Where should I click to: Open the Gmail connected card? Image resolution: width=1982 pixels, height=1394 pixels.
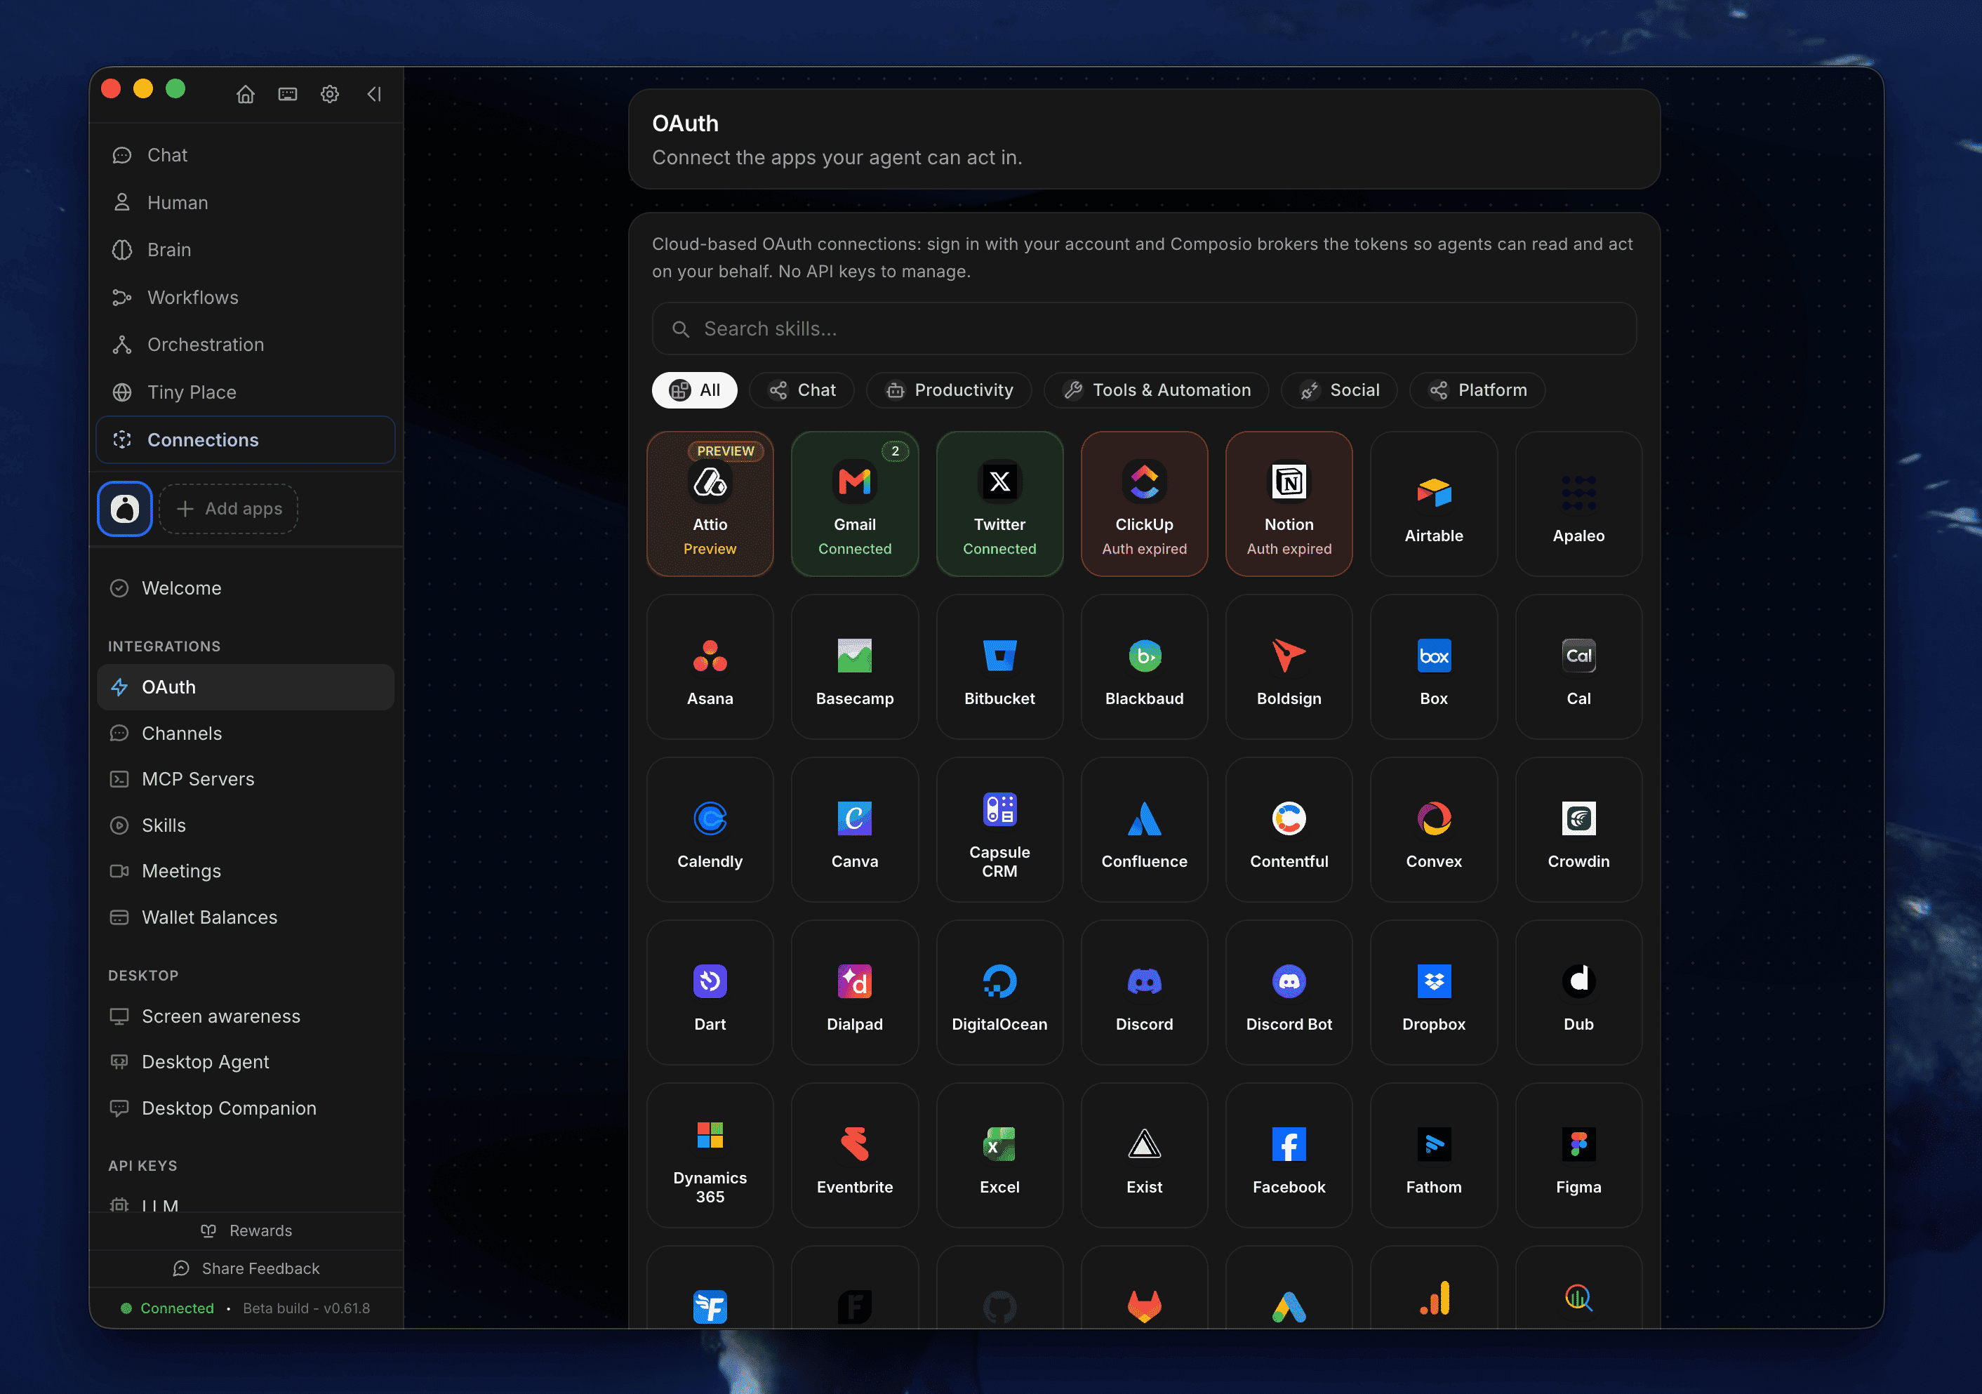(x=855, y=504)
